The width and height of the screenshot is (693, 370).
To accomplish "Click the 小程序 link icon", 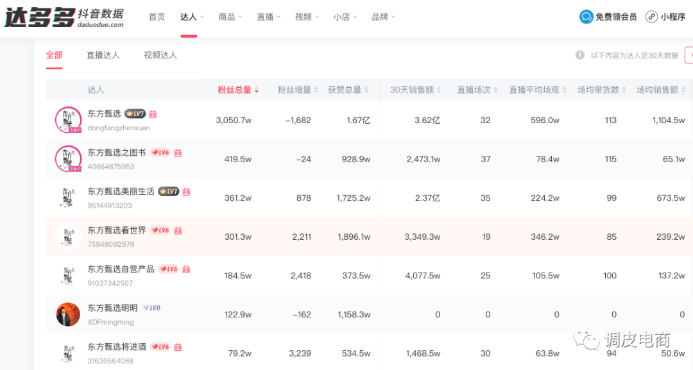I will (651, 17).
